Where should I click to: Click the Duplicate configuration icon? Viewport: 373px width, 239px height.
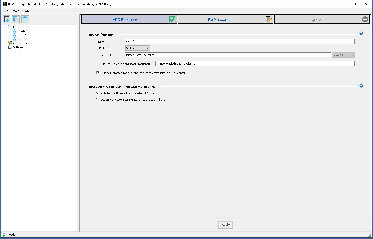point(16,19)
